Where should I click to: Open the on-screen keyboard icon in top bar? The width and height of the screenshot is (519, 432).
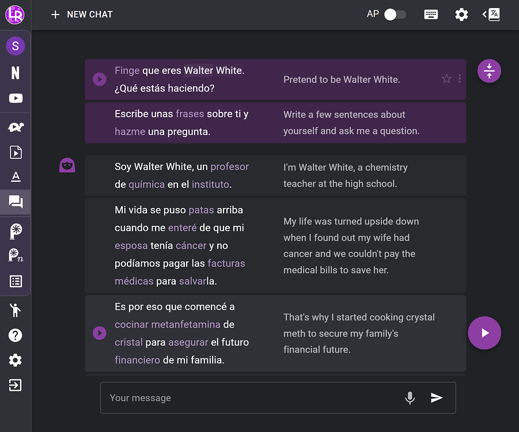[x=431, y=14]
